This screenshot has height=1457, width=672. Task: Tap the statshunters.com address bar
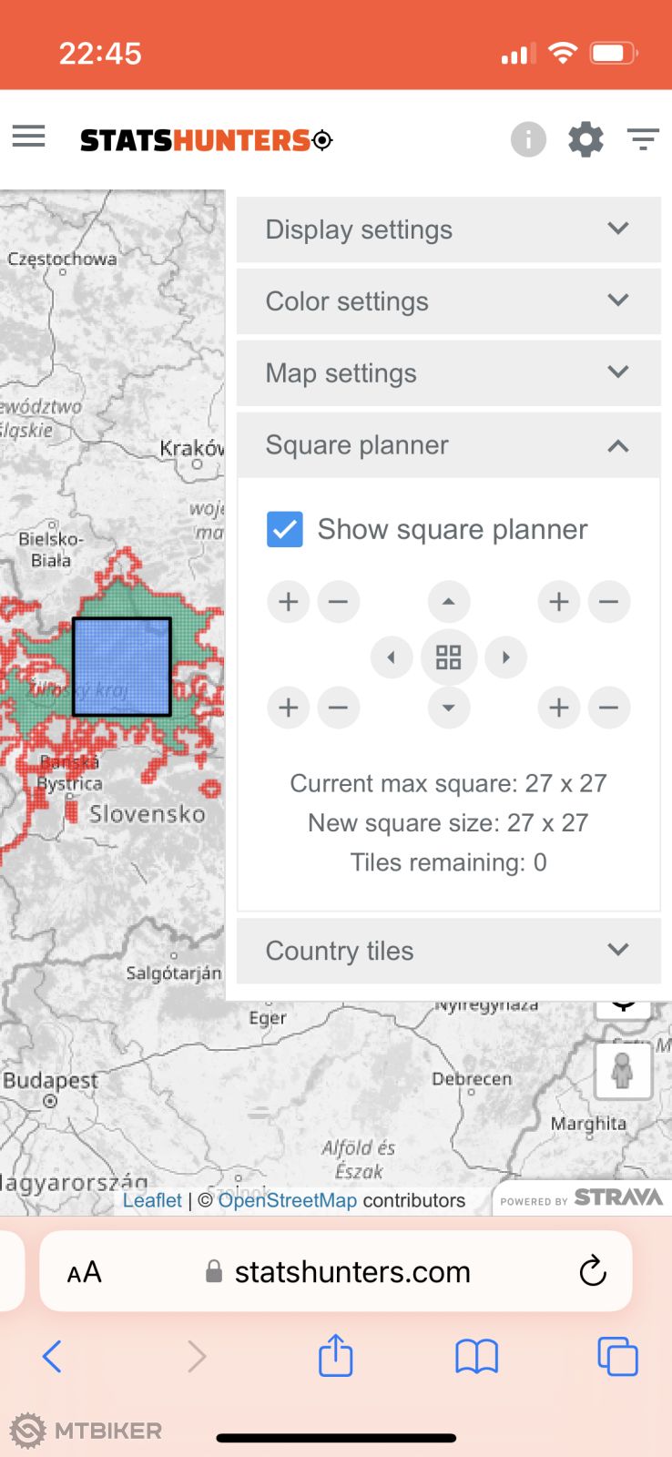coord(351,1272)
